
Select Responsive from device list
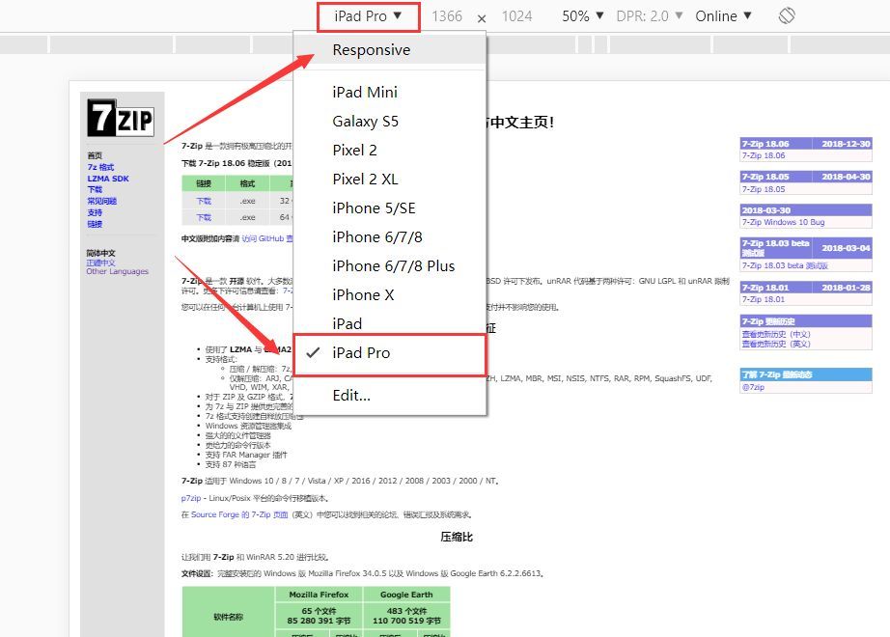[389, 50]
